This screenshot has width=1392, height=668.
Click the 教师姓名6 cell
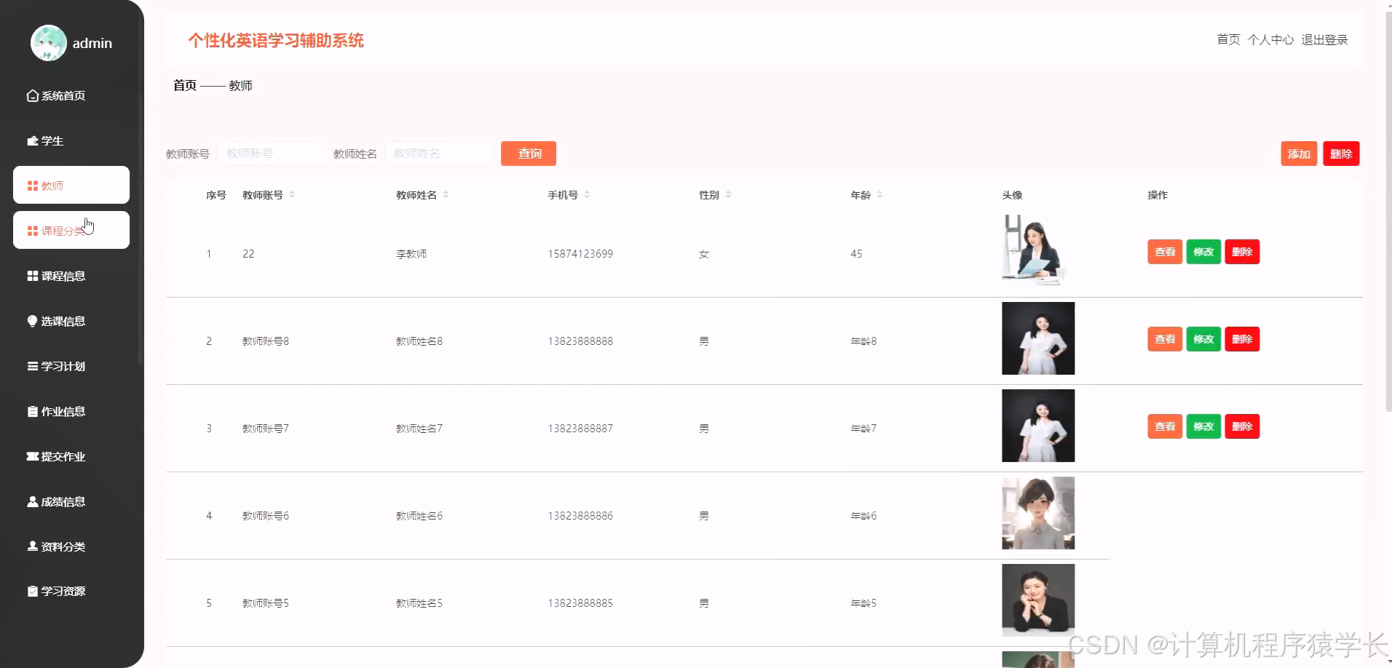click(419, 516)
